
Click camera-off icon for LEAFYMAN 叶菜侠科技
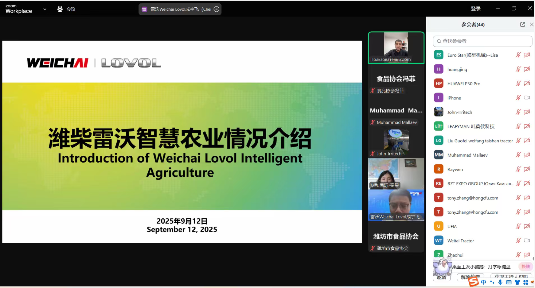click(x=527, y=126)
